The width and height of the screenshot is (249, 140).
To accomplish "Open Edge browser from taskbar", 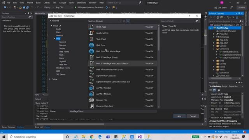I will click(x=100, y=136).
